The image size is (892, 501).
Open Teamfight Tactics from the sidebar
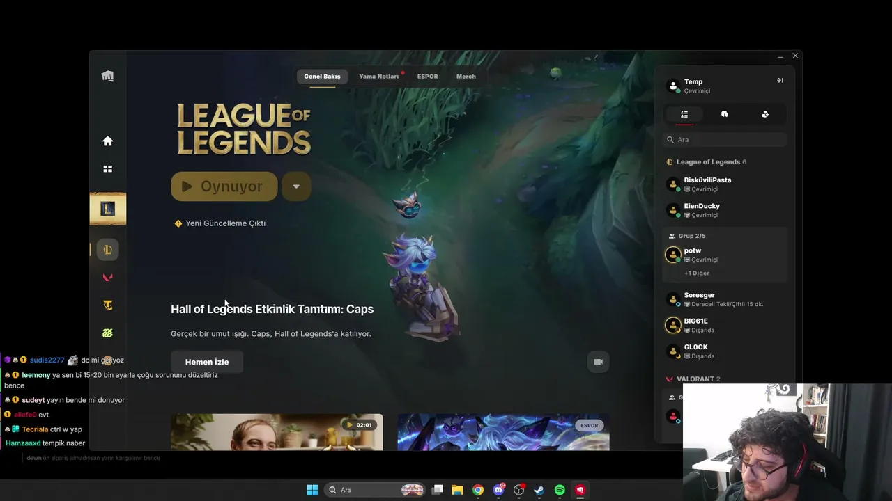[107, 305]
